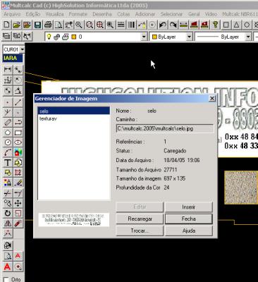Select texturarv in the image list
The width and height of the screenshot is (258, 282).
pos(48,118)
